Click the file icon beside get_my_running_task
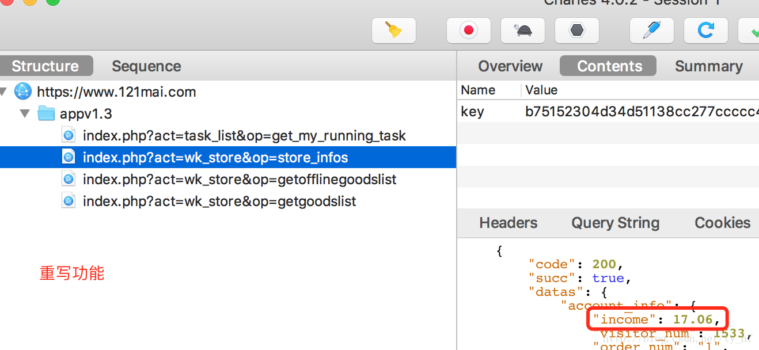Viewport: 759px width, 350px height. tap(69, 135)
